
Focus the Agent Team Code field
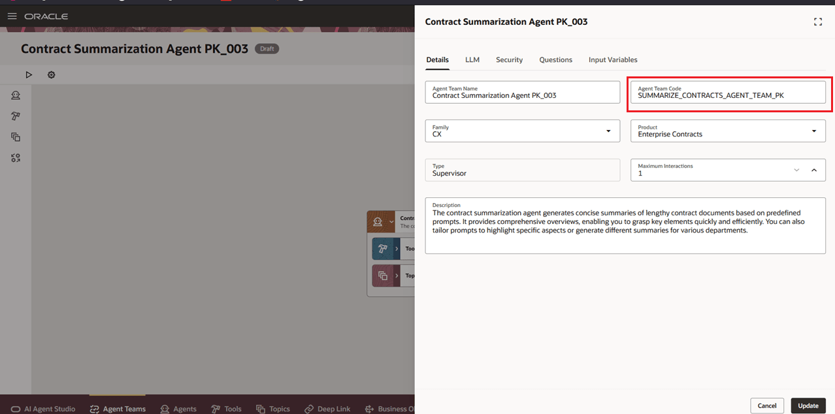pyautogui.click(x=728, y=92)
